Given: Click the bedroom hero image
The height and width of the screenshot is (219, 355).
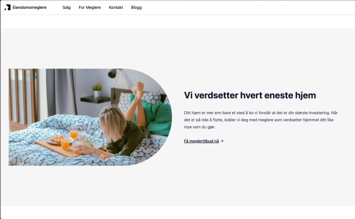Looking at the screenshot, I should coord(90,117).
